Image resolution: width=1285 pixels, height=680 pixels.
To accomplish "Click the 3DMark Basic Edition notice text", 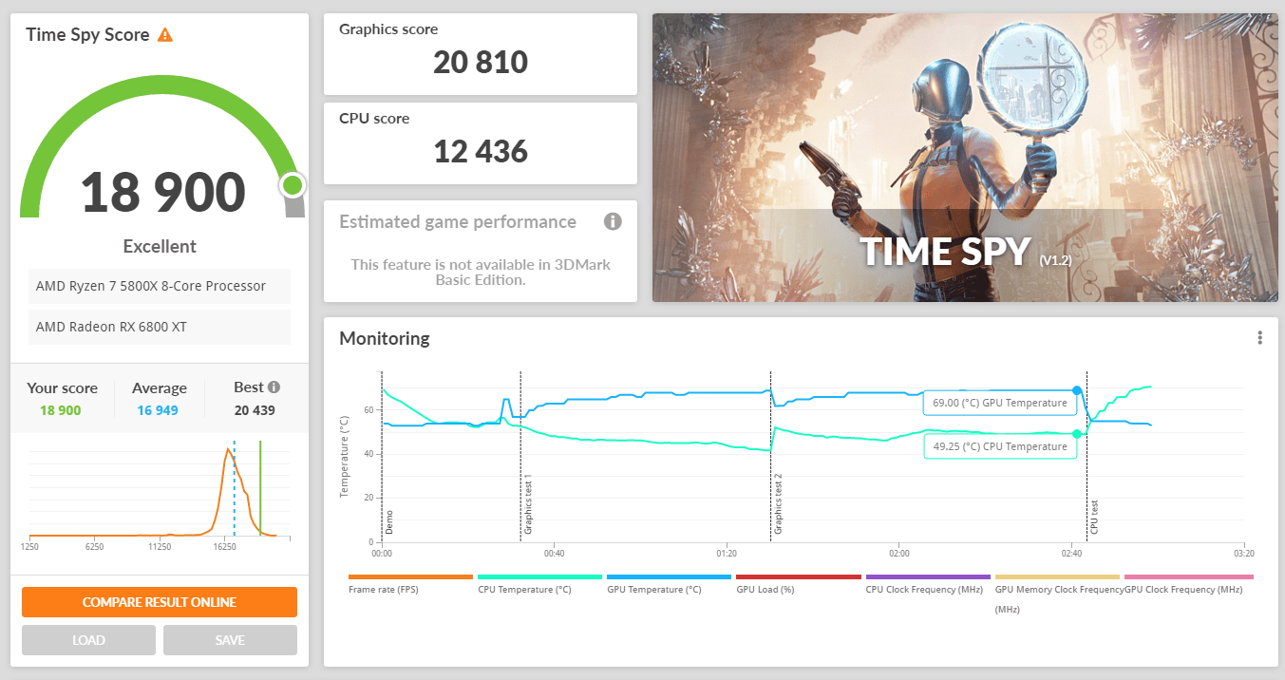I will [481, 272].
